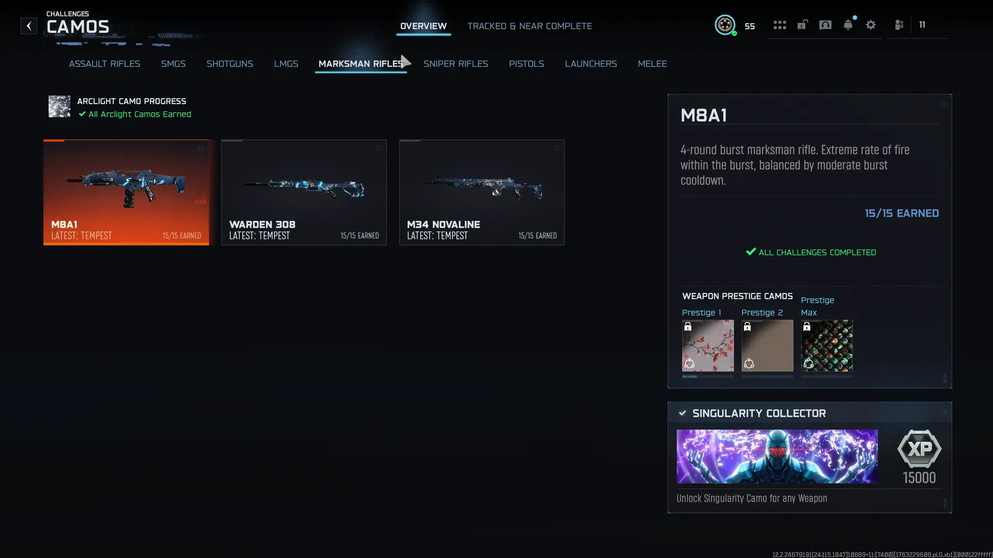Click the progress bar under the Prestige 1 camo

(x=708, y=377)
